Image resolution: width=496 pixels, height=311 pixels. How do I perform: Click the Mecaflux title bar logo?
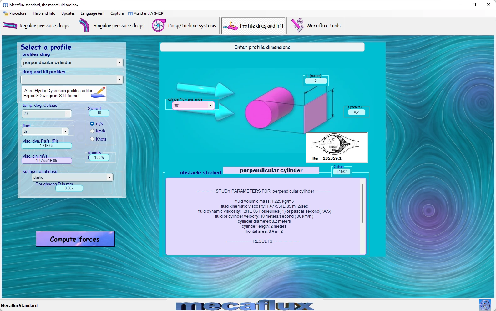pyautogui.click(x=5, y=5)
